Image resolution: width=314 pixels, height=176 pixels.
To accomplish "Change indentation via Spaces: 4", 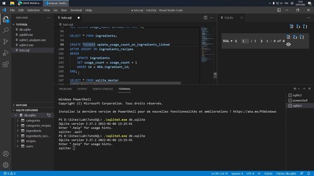I will [237, 174].
